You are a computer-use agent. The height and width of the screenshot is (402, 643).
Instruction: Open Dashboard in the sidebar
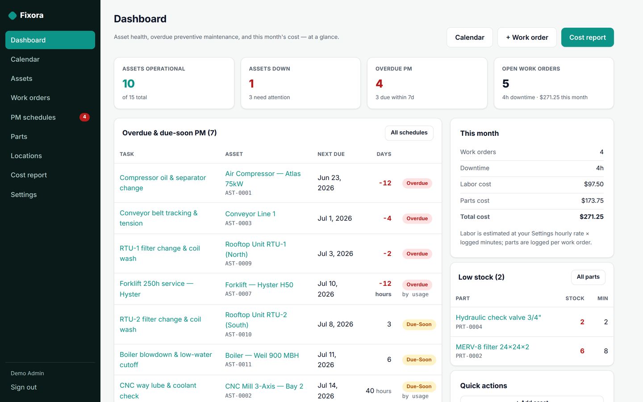[50, 40]
